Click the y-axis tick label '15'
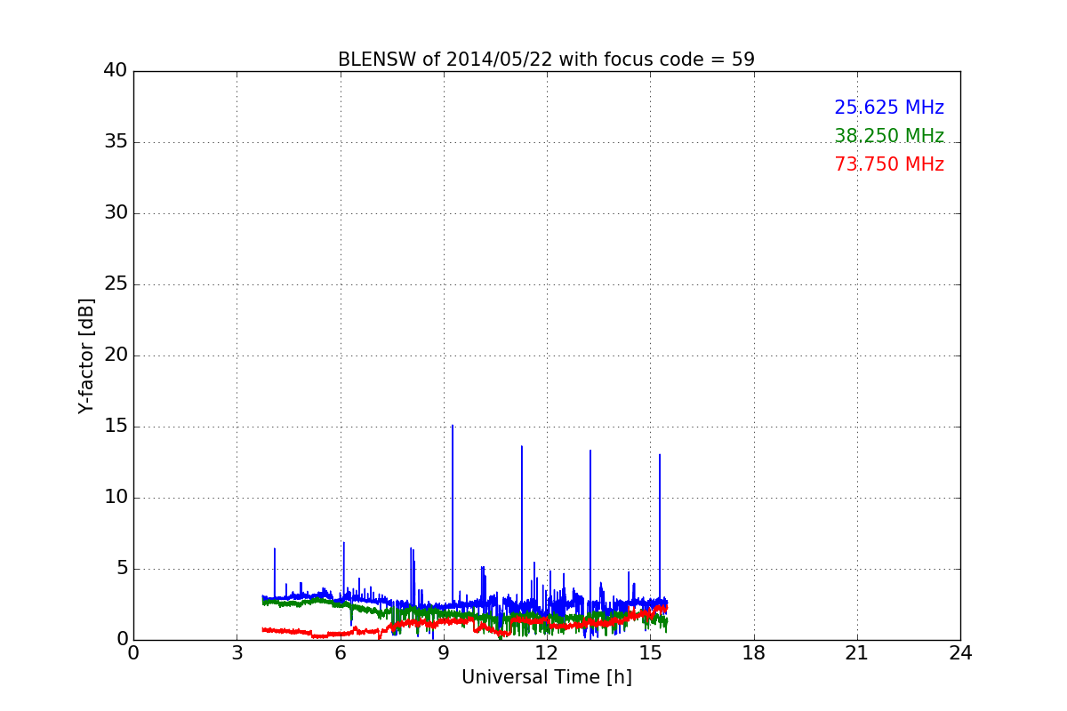The height and width of the screenshot is (711, 1067). pos(116,427)
